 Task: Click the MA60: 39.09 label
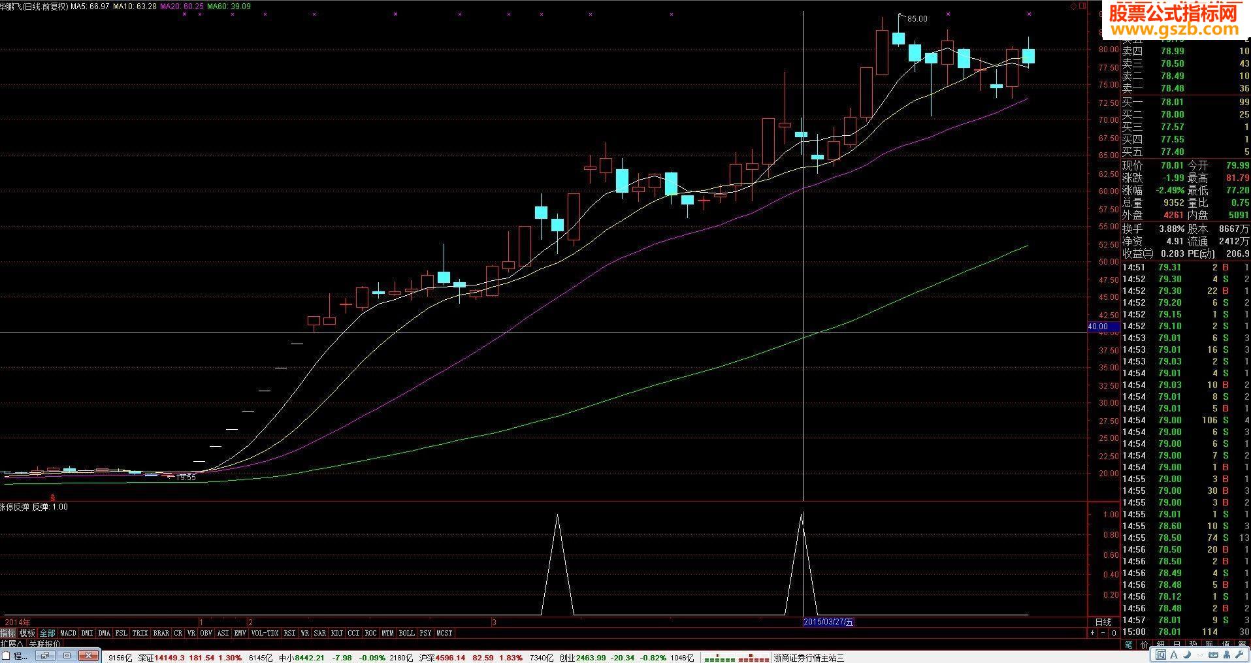pos(229,6)
